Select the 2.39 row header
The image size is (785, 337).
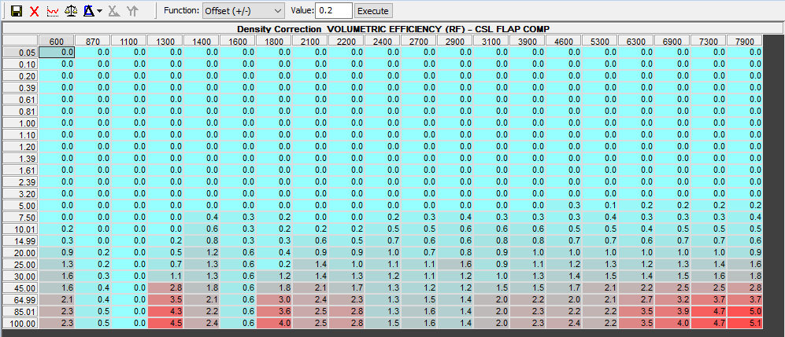click(x=20, y=181)
